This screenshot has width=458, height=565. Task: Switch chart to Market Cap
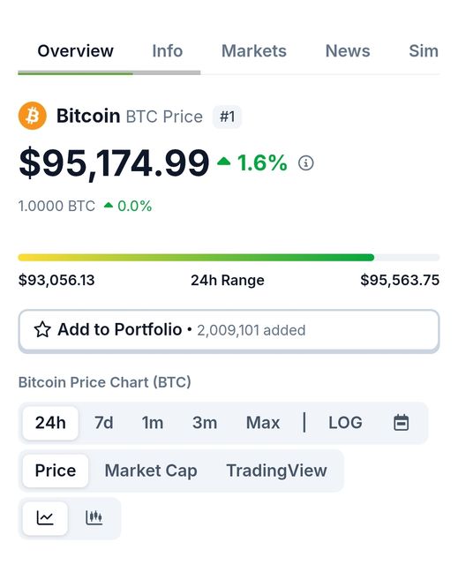(151, 471)
